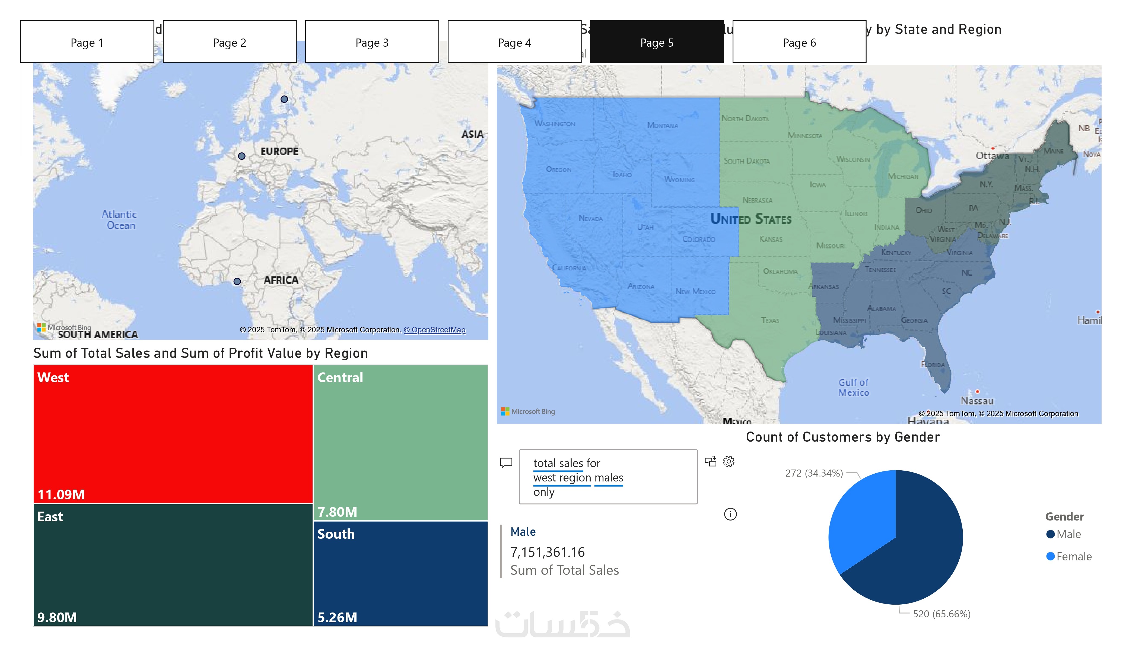Open the Page 2 navigation button
This screenshot has height=651, width=1126.
point(229,42)
